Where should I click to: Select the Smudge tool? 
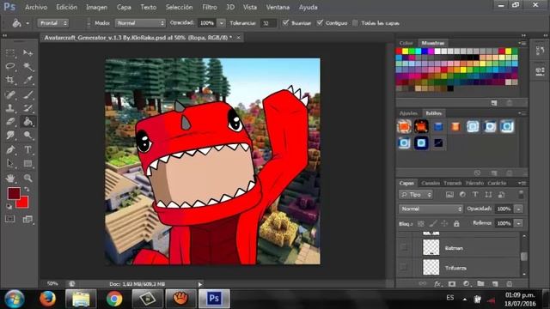[10, 136]
